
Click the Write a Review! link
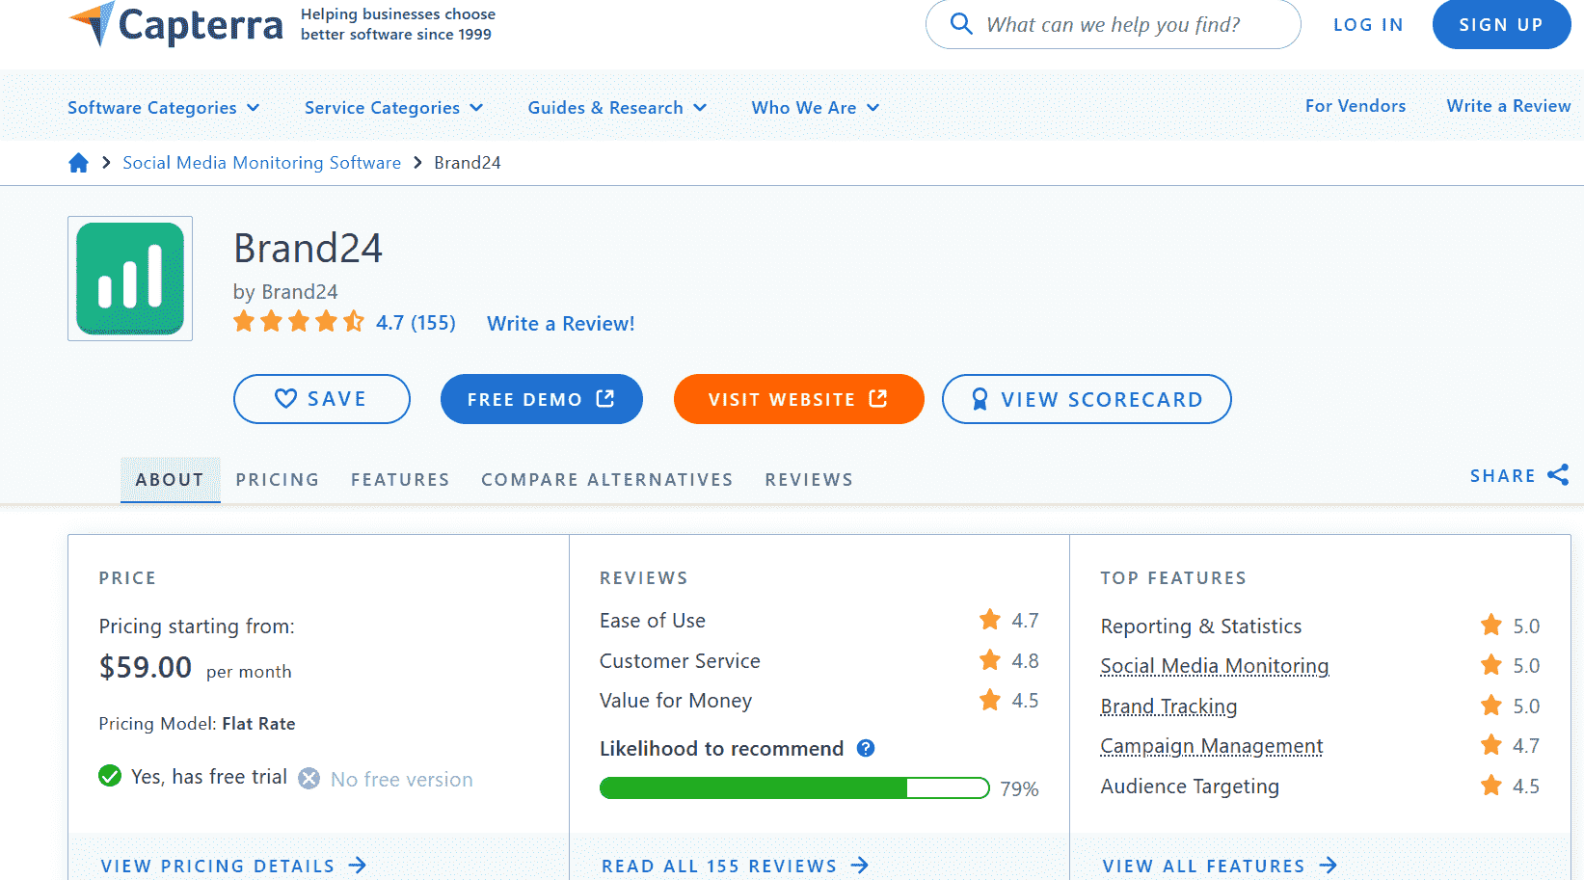point(560,323)
